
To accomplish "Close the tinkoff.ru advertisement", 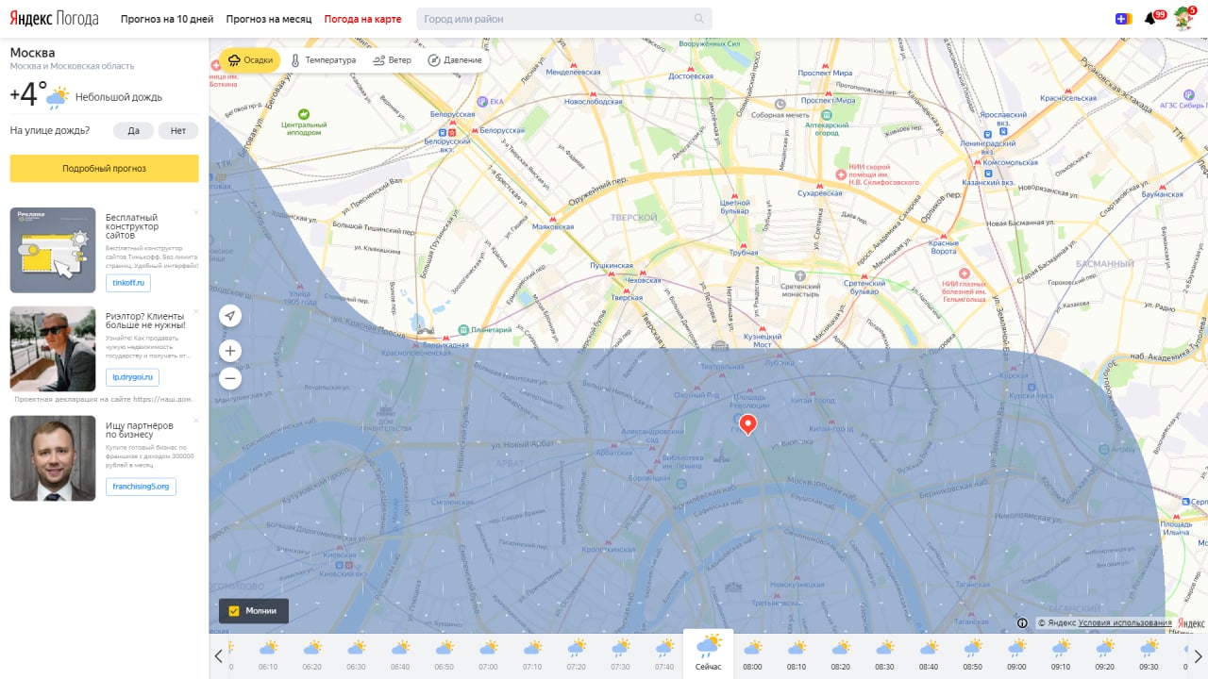I will (196, 212).
